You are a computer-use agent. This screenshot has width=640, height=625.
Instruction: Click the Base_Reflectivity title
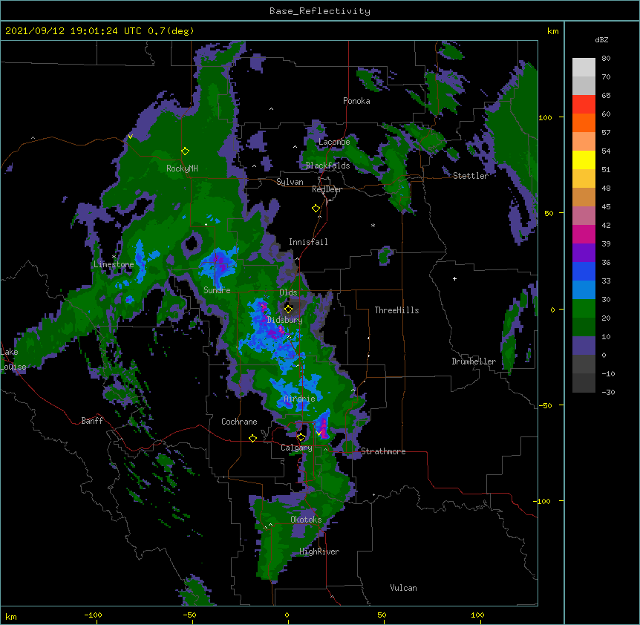pyautogui.click(x=320, y=11)
